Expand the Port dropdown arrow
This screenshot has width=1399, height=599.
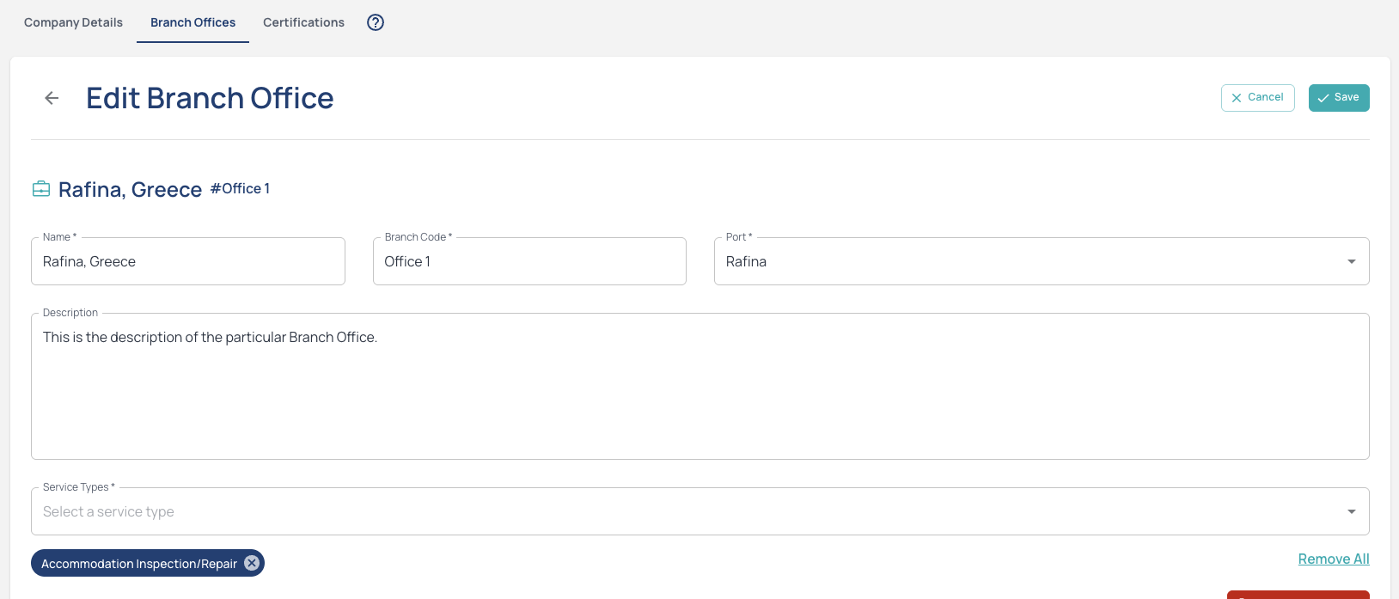1351,261
